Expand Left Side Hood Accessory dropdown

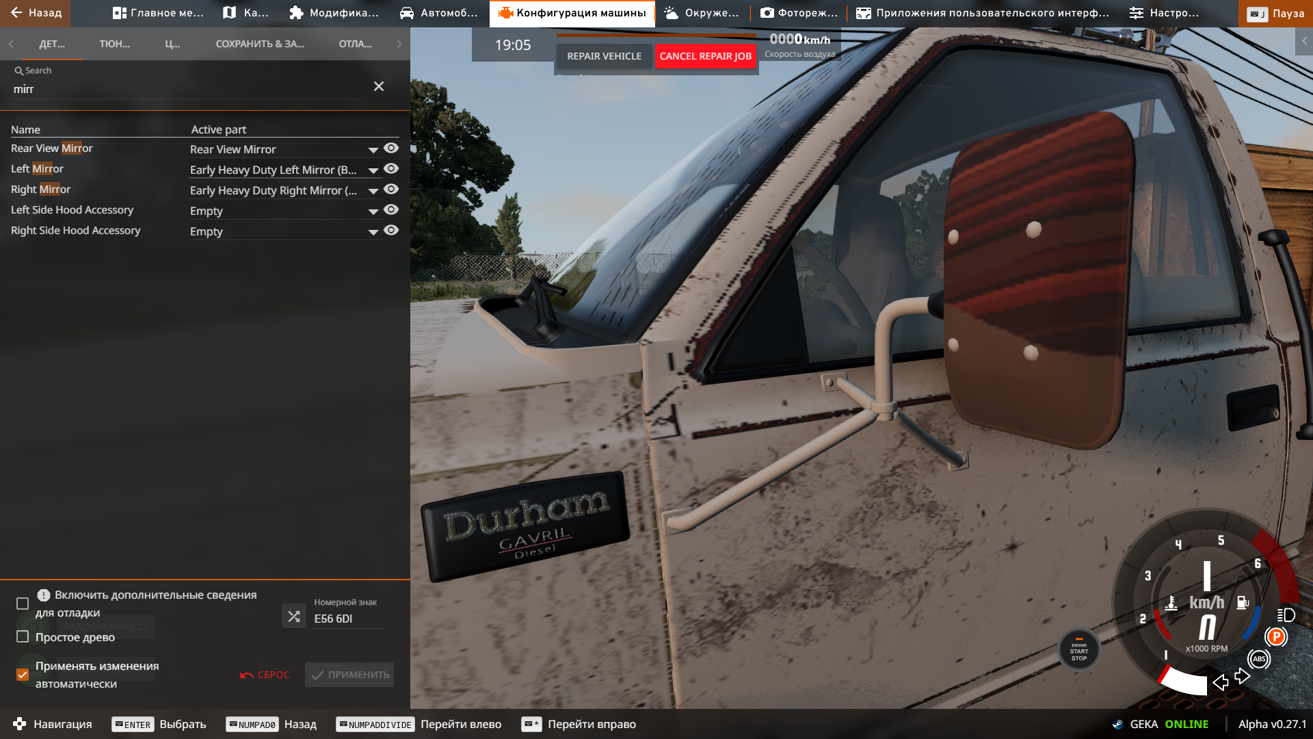[373, 211]
